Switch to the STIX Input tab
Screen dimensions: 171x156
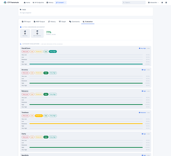[x=26, y=21]
